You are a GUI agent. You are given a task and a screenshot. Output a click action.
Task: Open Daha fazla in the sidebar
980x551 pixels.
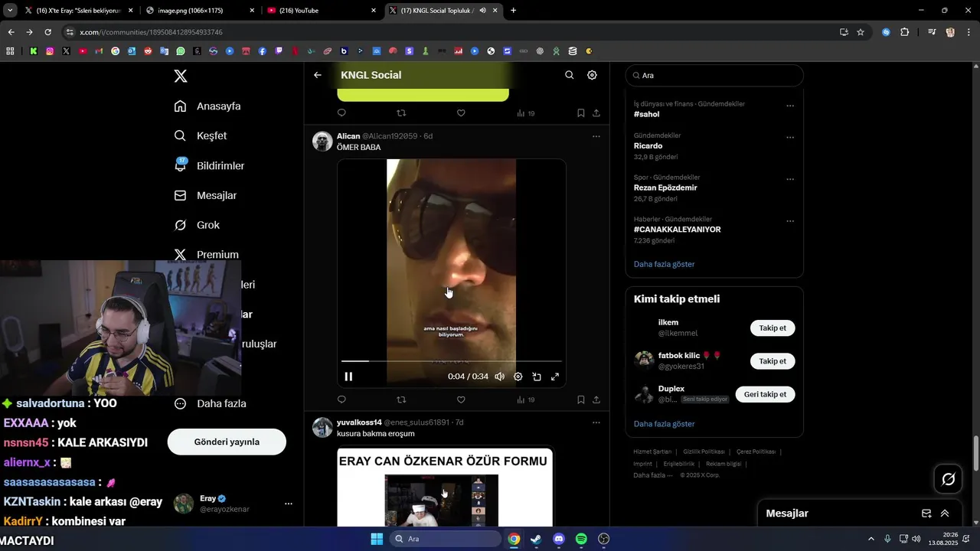point(210,403)
